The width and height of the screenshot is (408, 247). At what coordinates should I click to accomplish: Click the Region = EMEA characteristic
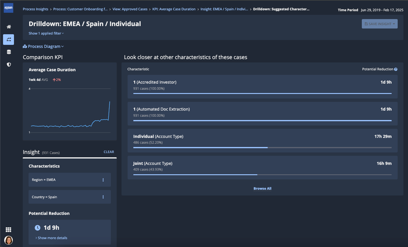pyautogui.click(x=70, y=180)
